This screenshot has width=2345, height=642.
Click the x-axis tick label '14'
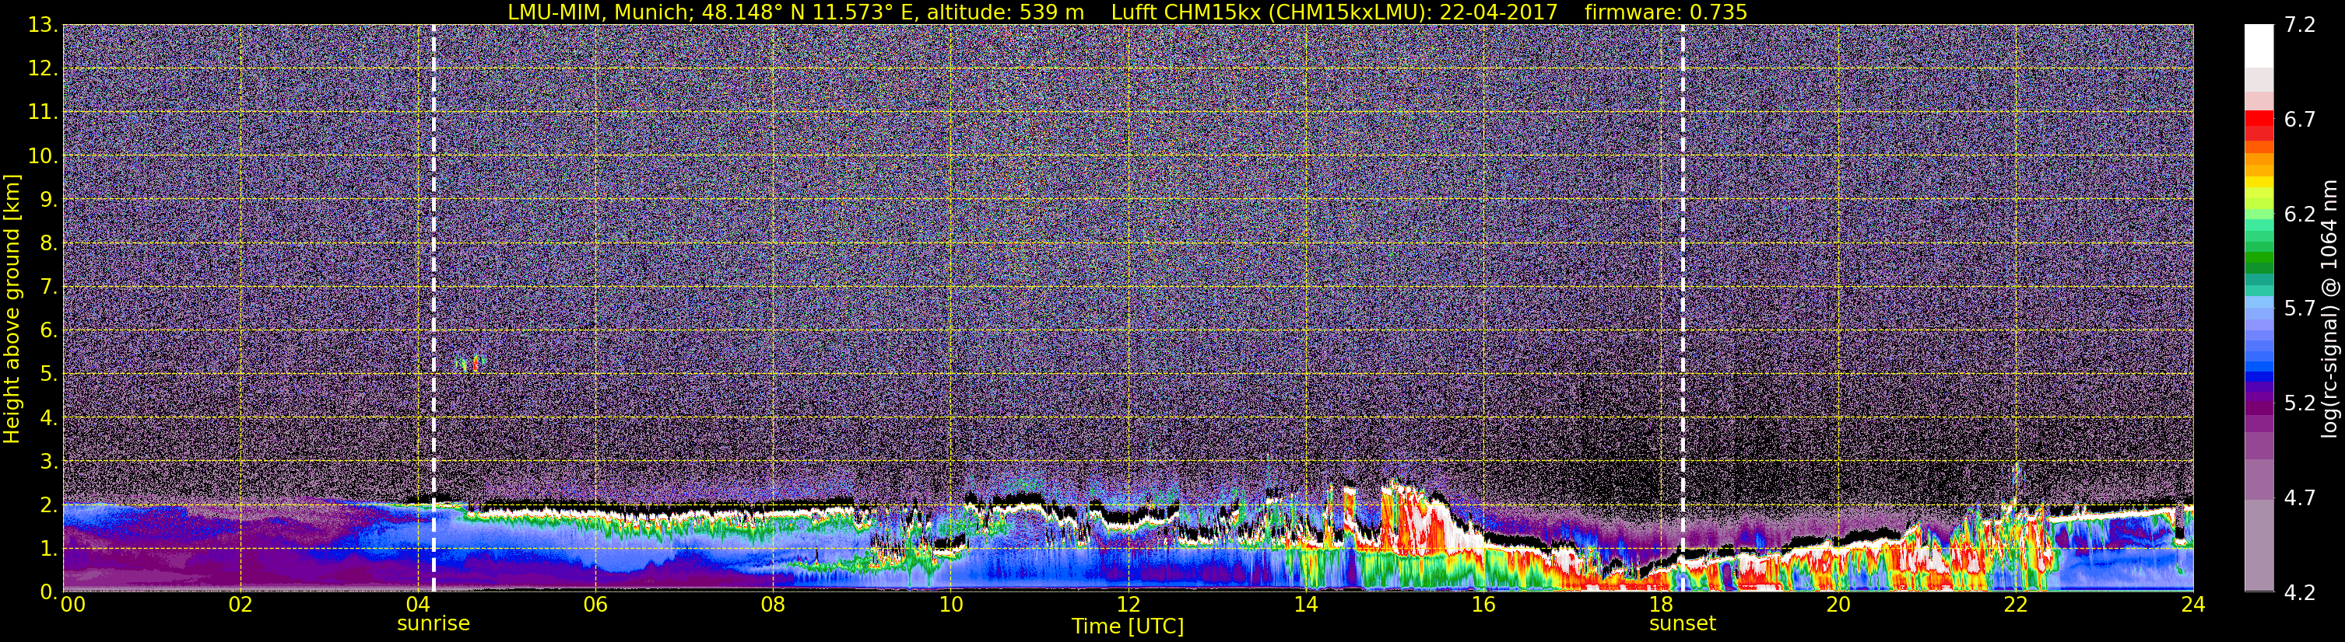1305,605
